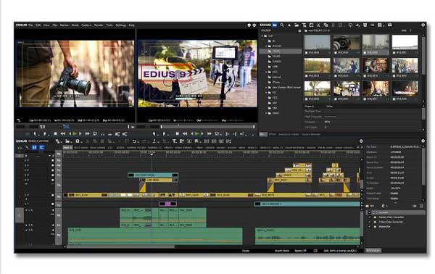The image size is (435, 274).
Task: Click the Information tab
Action: 373,250
